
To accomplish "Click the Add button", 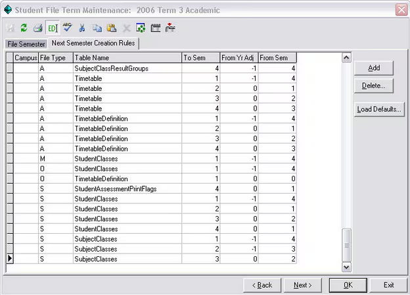I will [x=374, y=68].
